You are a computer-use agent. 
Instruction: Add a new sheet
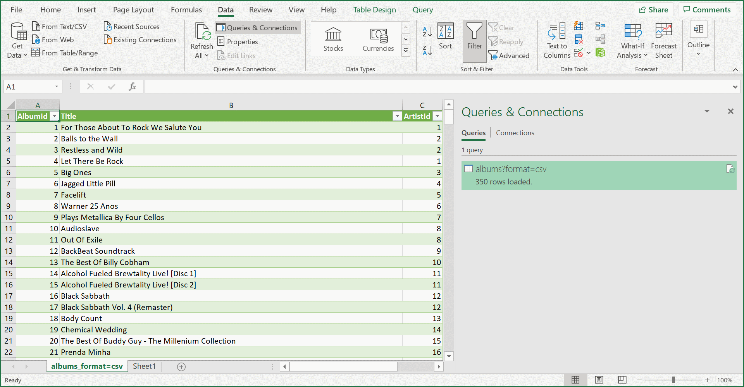(x=181, y=366)
